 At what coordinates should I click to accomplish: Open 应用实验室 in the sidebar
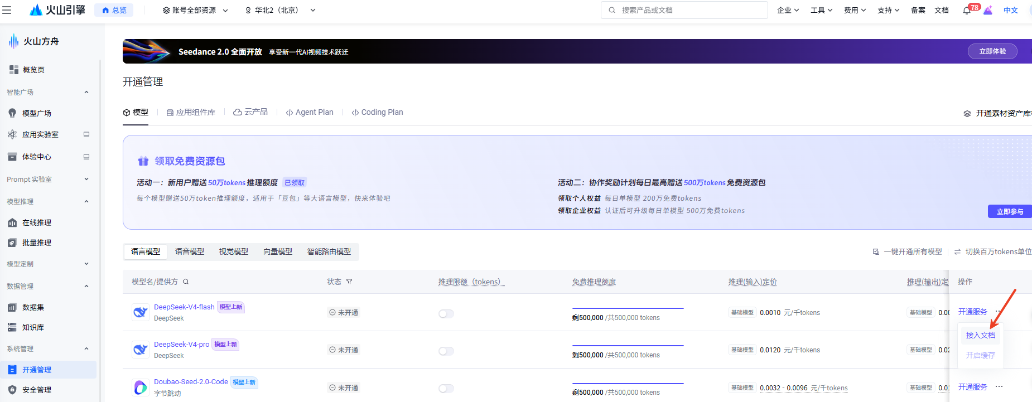tap(40, 134)
